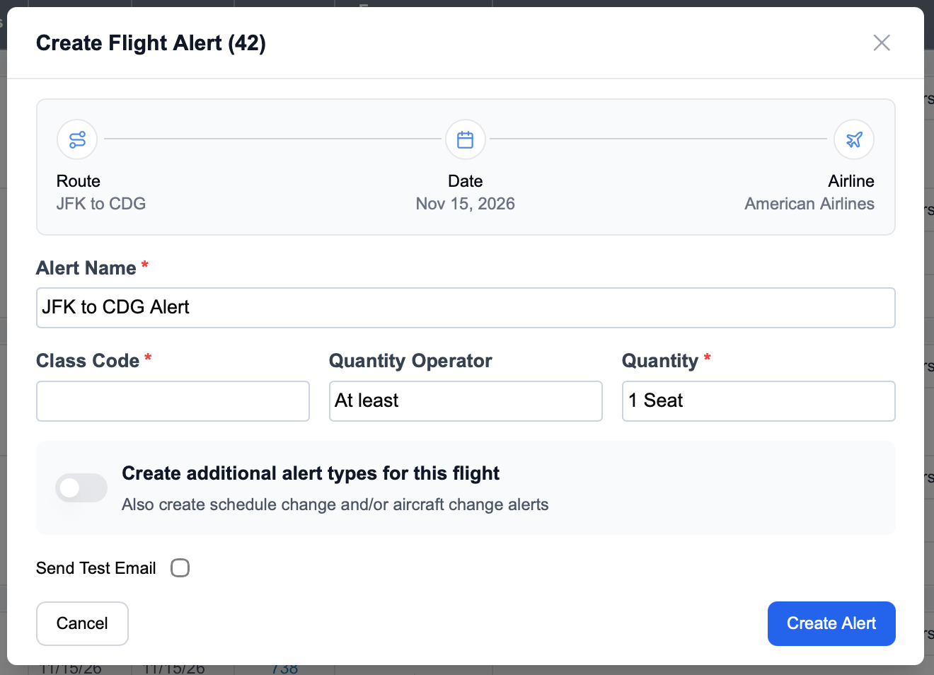This screenshot has width=934, height=675.
Task: Click the calendar icon above Date
Action: (x=465, y=139)
